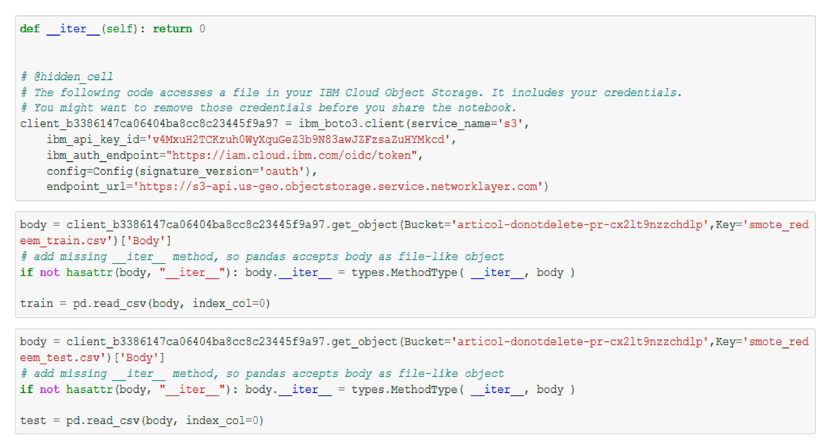The width and height of the screenshot is (825, 444).
Task: Click the def __iter__ function definition line
Action: pyautogui.click(x=112, y=29)
